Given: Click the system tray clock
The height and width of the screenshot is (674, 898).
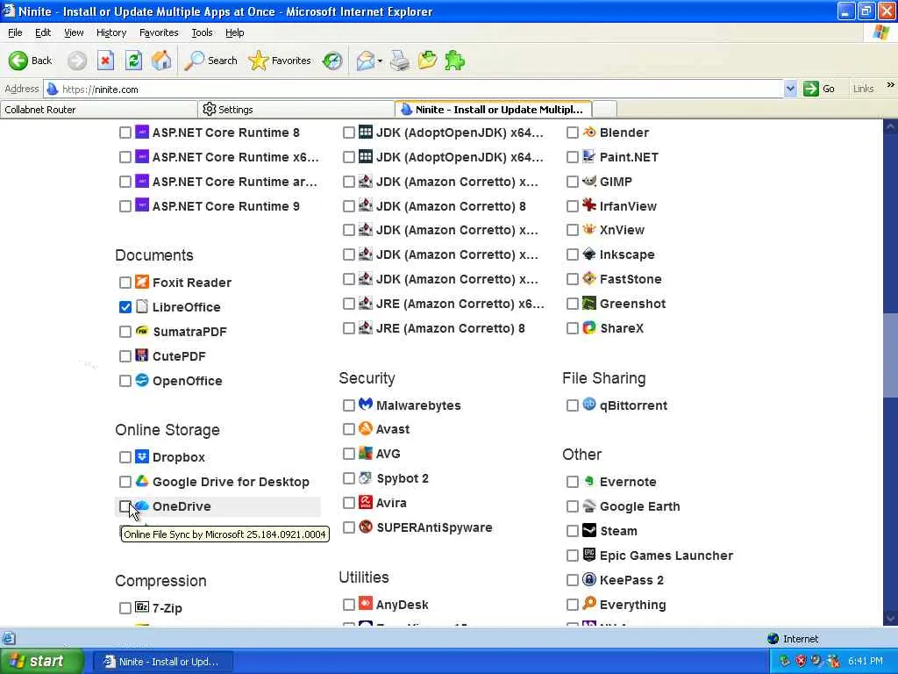Looking at the screenshot, I should coord(866,661).
